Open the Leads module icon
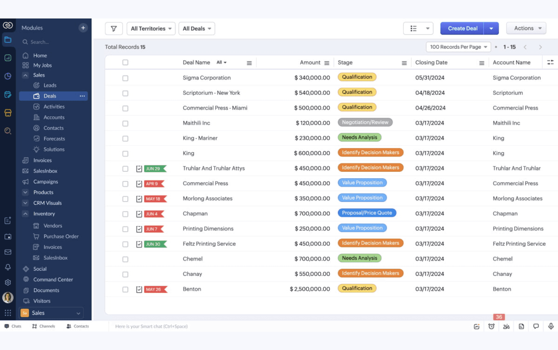The height and width of the screenshot is (350, 558). click(36, 85)
